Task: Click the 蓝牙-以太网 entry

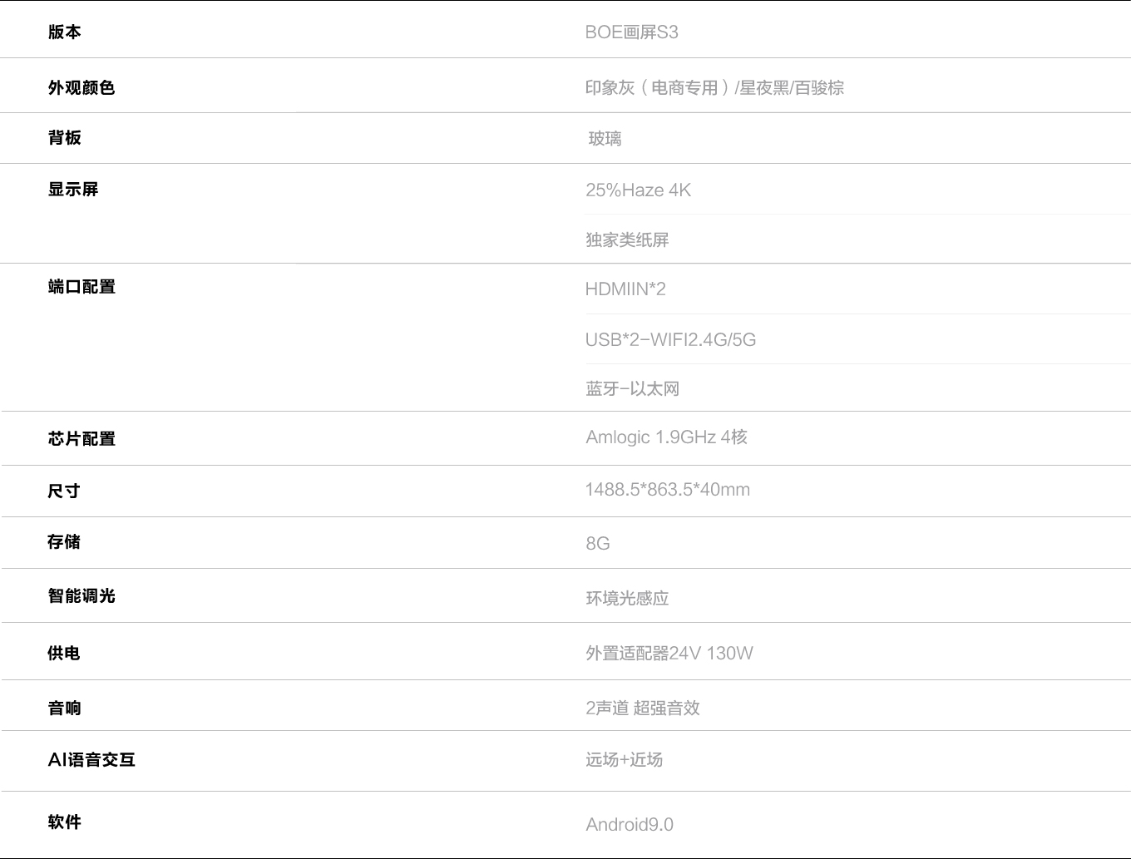Action: (x=632, y=389)
